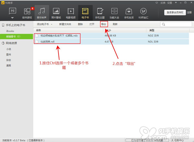Open 杂志 magazines category
Screen dimensions: 194x142
point(8,60)
